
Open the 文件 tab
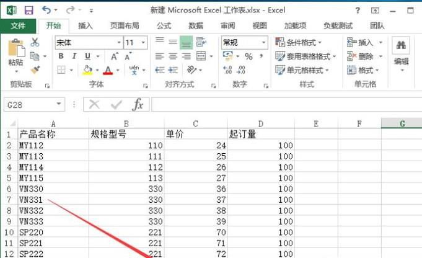pos(18,26)
